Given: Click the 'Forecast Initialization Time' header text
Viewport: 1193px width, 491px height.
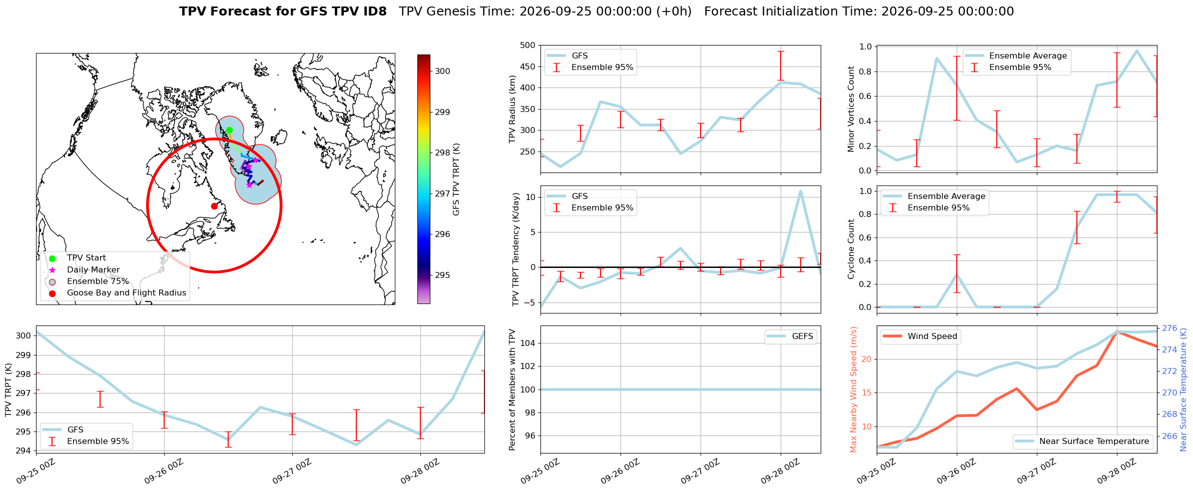Looking at the screenshot, I should [859, 11].
